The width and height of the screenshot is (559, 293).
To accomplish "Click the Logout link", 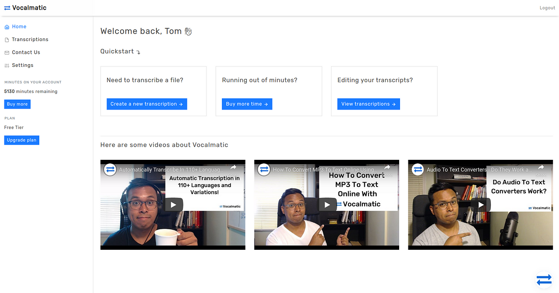I will pyautogui.click(x=547, y=8).
